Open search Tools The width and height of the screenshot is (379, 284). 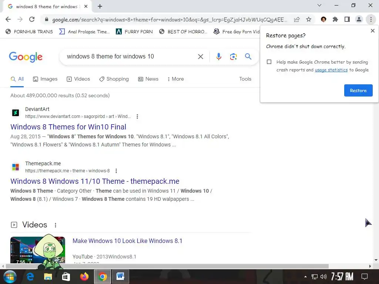click(245, 79)
